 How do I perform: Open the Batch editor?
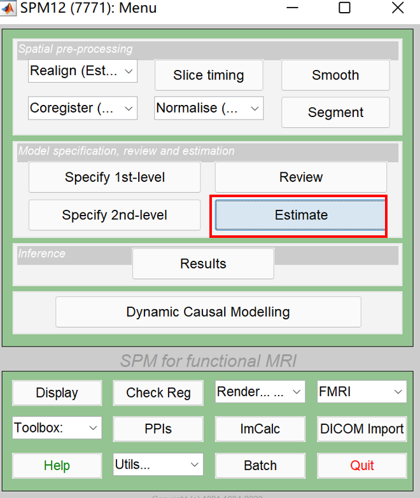[260, 466]
